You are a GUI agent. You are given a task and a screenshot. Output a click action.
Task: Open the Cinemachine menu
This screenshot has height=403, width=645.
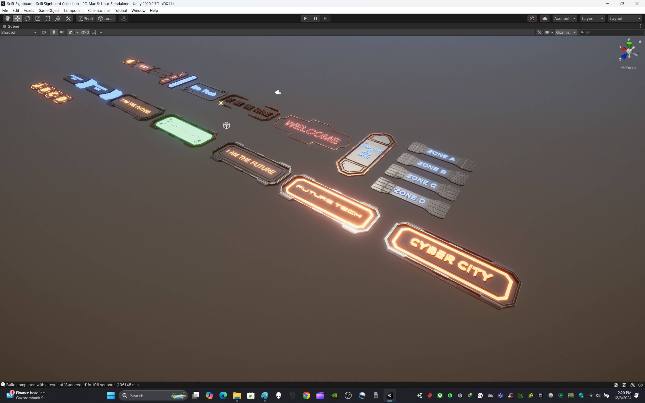(x=99, y=10)
